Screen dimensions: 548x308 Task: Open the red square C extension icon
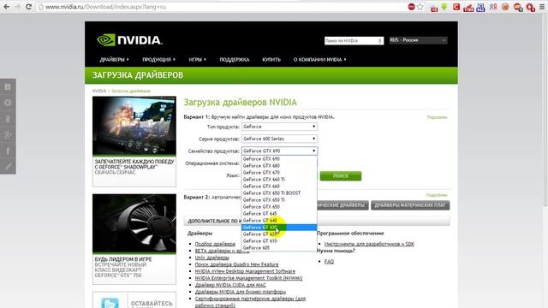click(456, 7)
